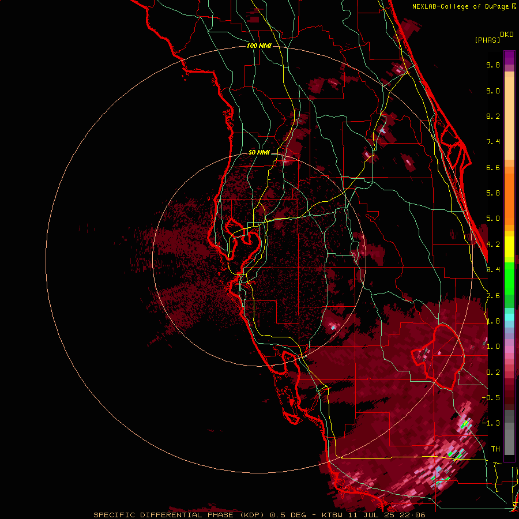Click the SPECIFIC DIFFERENTIAL PHASE caption words

(164, 515)
